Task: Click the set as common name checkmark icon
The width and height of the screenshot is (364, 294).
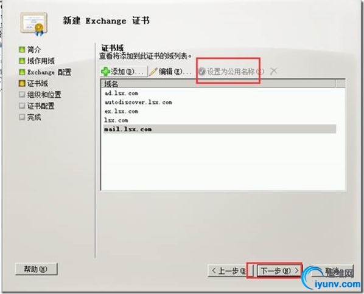Action: coord(201,72)
